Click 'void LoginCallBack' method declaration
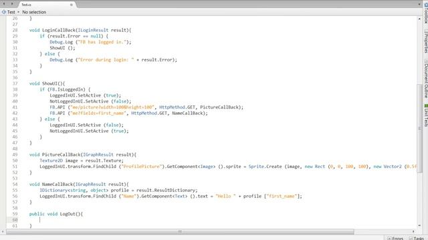Image resolution: width=428 pixels, height=240 pixels. (x=80, y=30)
